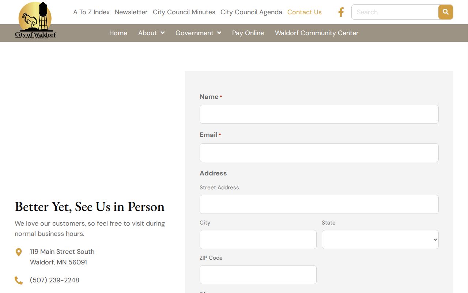This screenshot has width=468, height=293.
Task: Click the Street Address field
Action: point(319,204)
